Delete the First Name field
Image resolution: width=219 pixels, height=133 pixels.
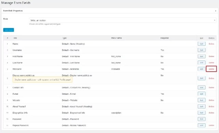click(x=211, y=56)
